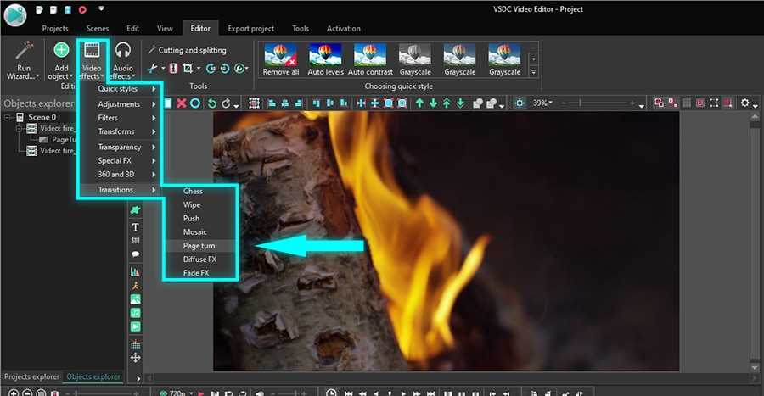Click the crop tool icon in Tools
764x396 pixels.
coord(188,68)
